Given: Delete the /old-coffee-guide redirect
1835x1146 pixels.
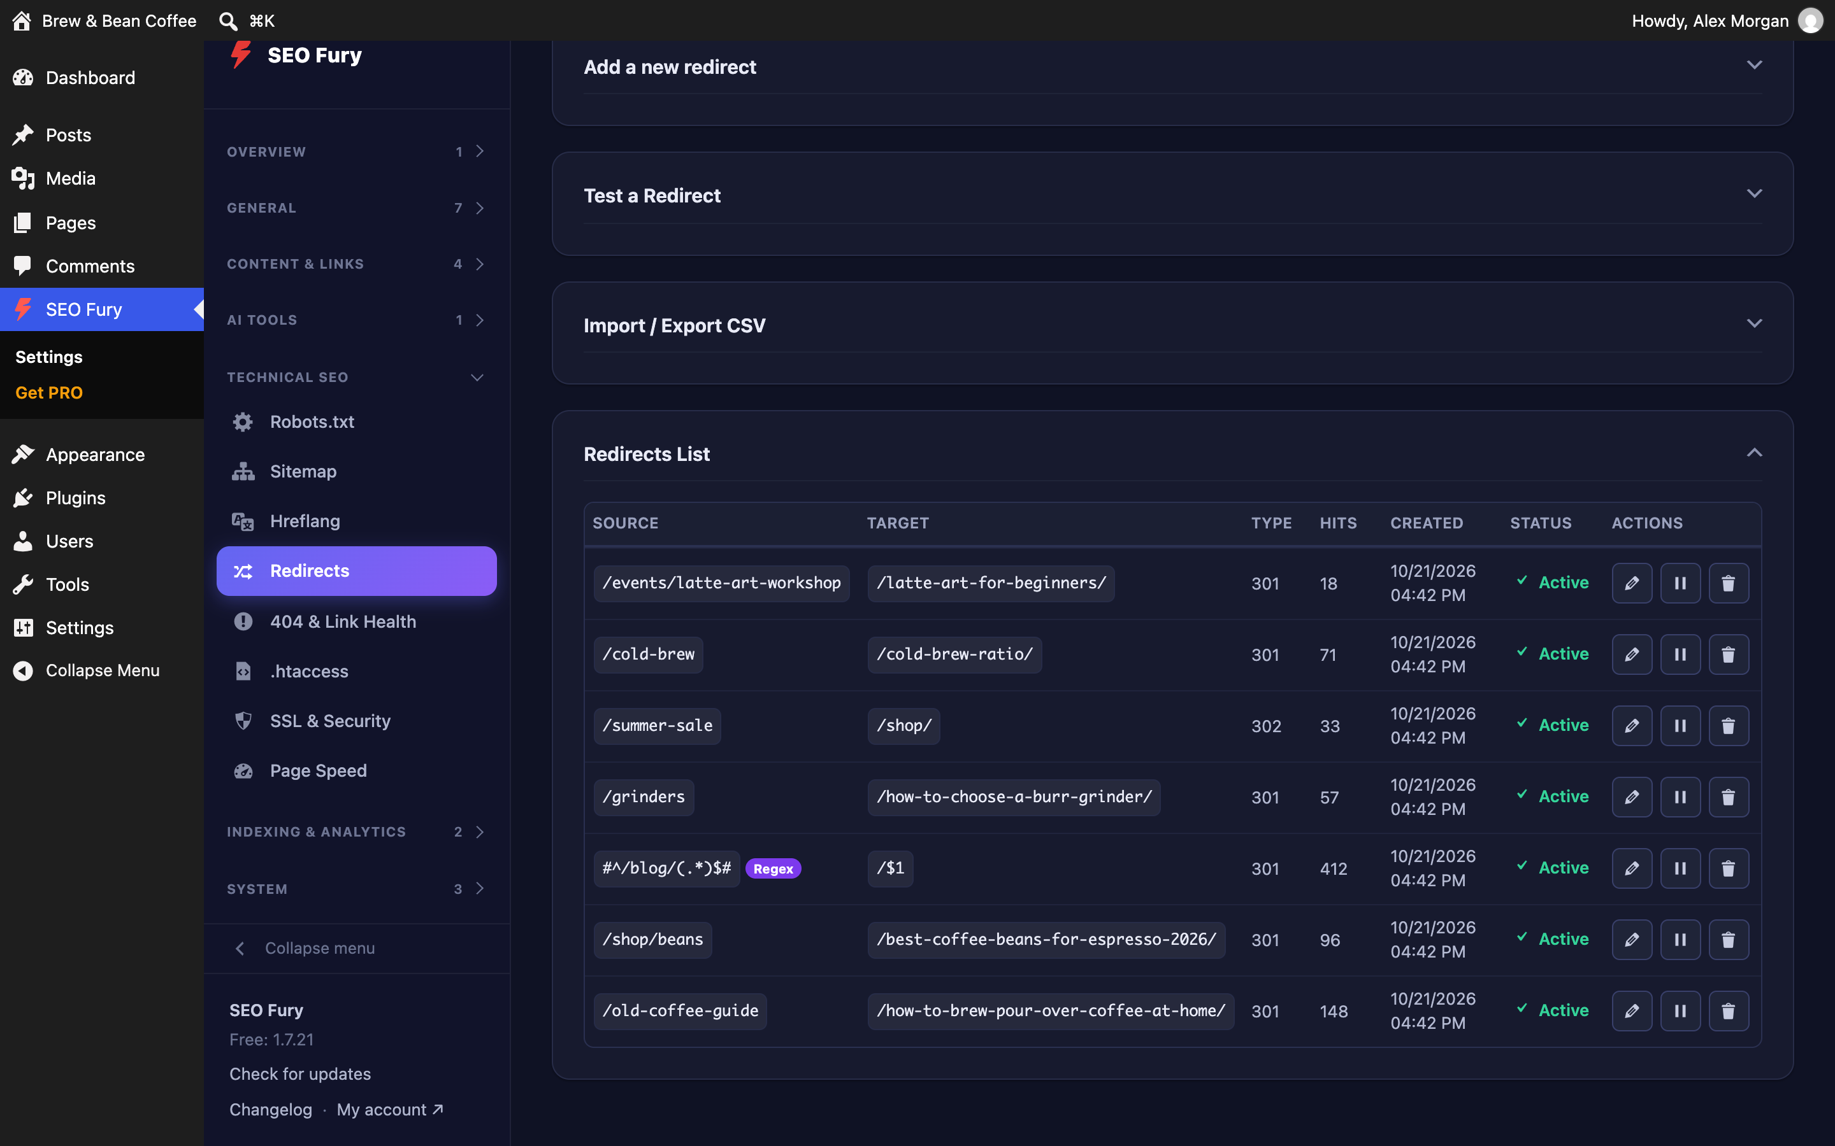Looking at the screenshot, I should click(x=1728, y=1011).
